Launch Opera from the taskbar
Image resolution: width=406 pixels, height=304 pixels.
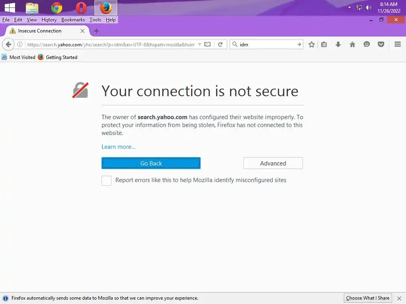click(x=81, y=8)
